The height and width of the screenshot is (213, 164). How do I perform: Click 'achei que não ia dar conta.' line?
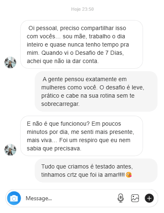(x=63, y=61)
